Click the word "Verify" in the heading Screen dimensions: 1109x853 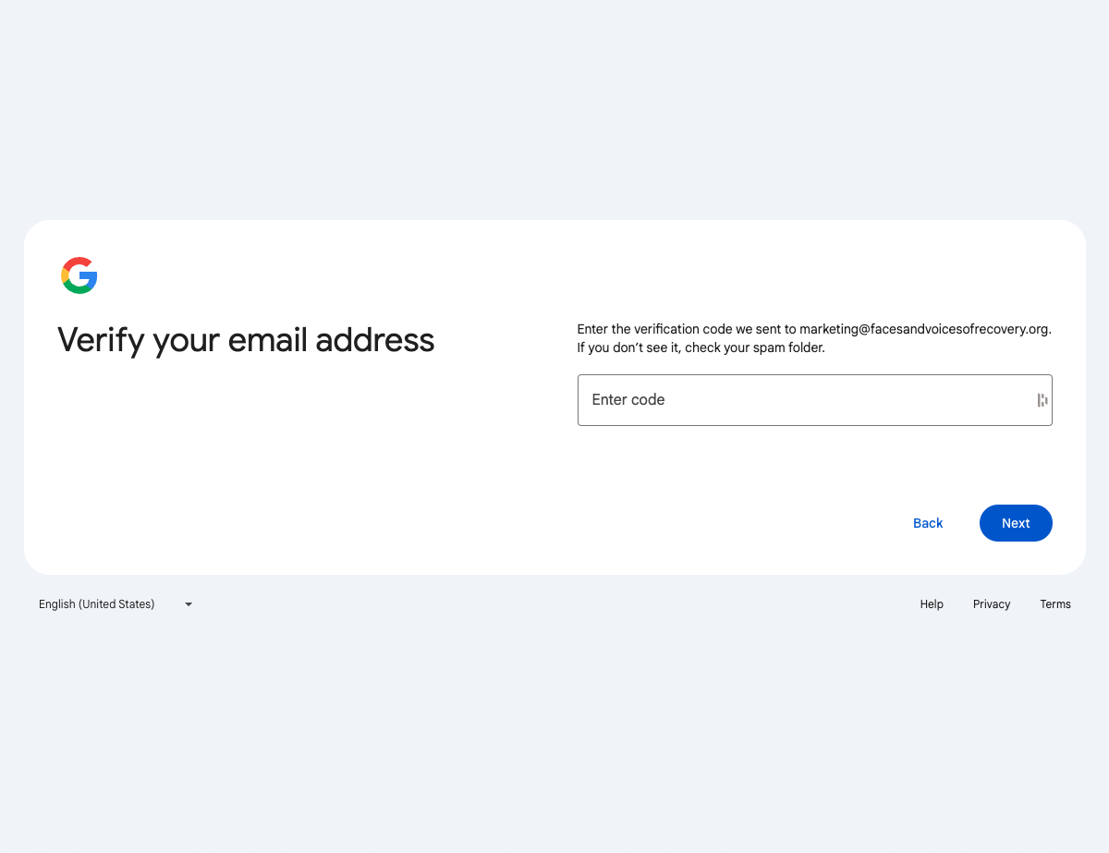click(x=101, y=340)
